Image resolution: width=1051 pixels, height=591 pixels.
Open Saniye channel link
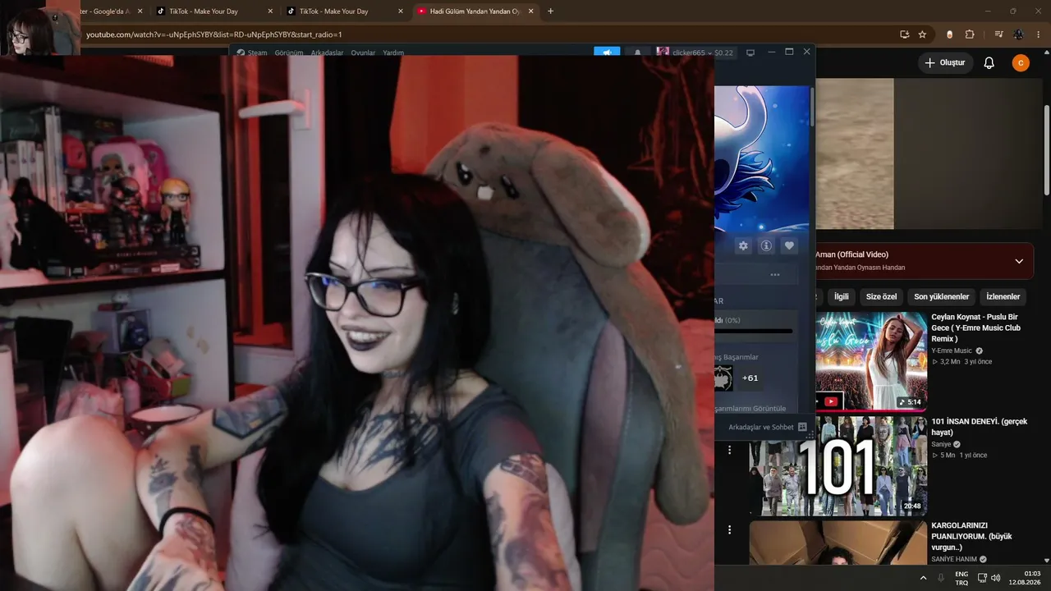pyautogui.click(x=942, y=444)
